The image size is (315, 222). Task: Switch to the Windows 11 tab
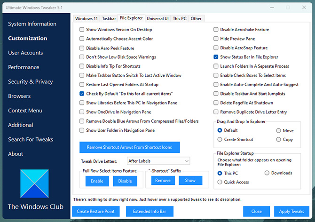coord(87,19)
